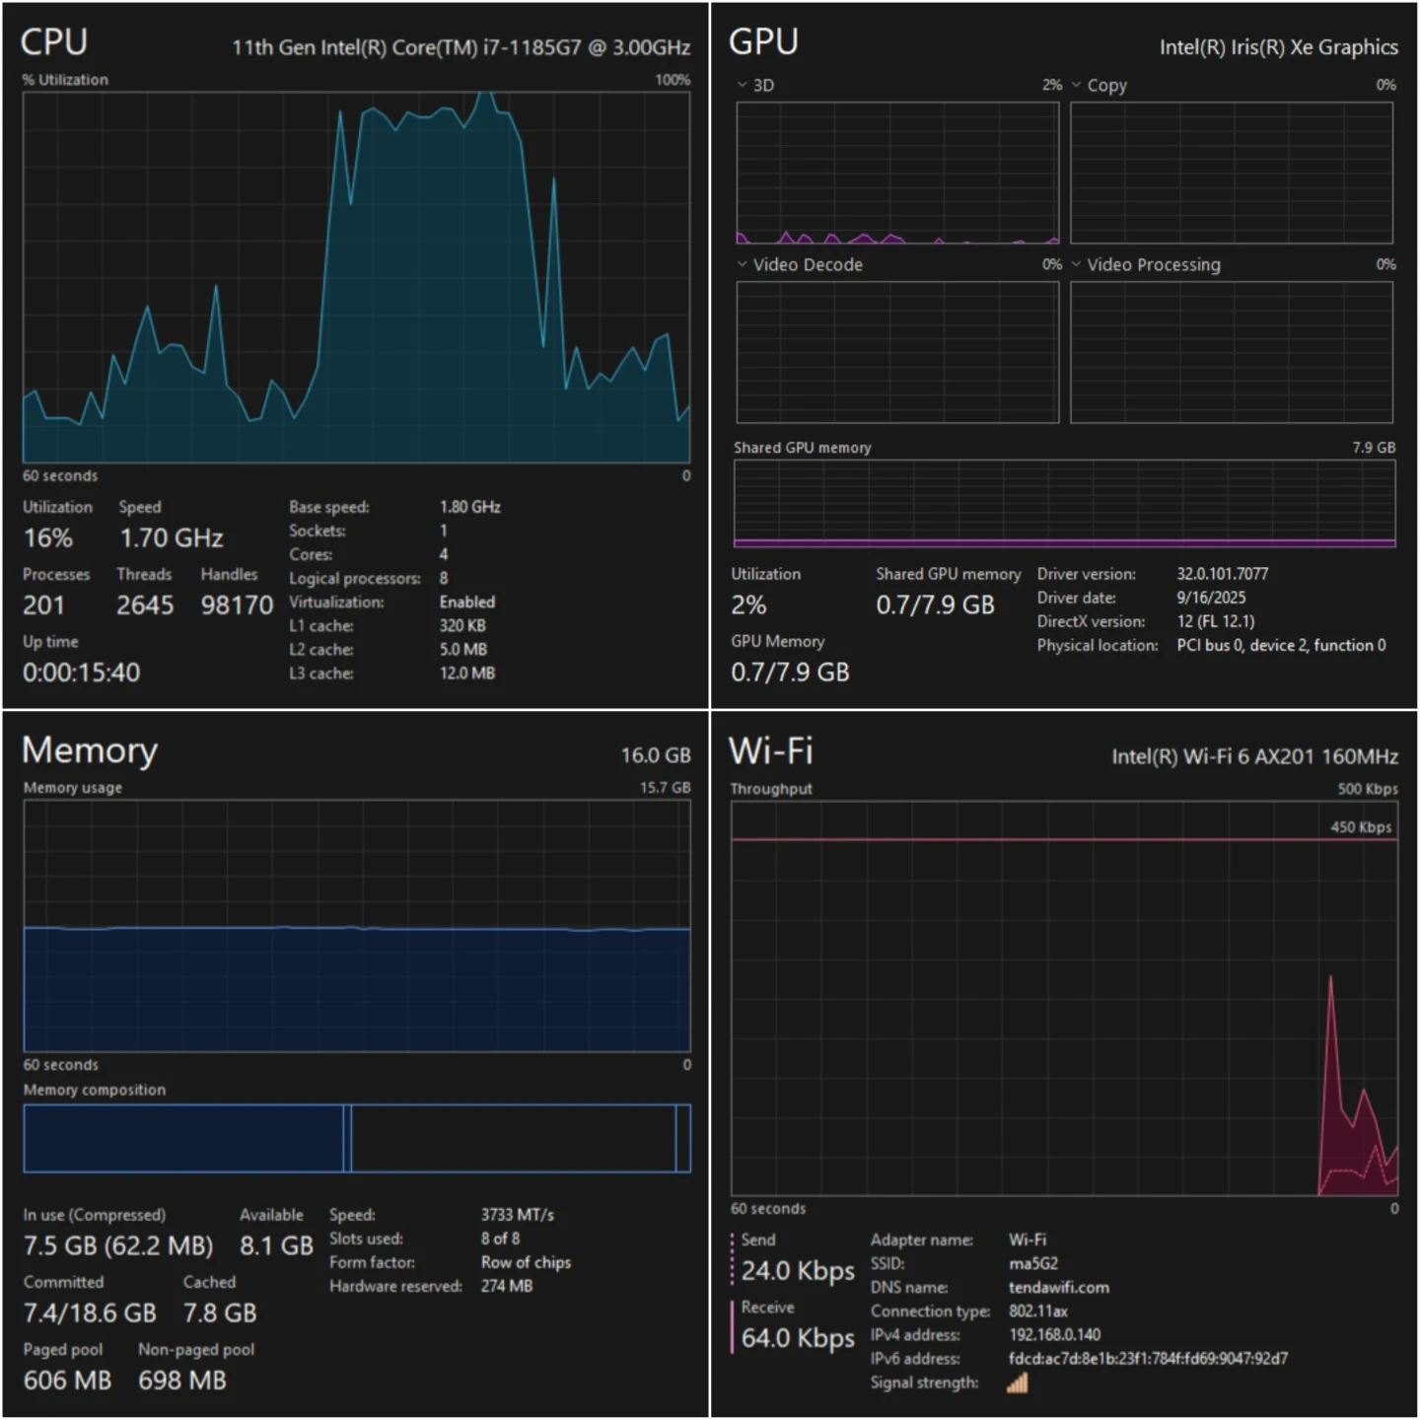Open the Copy engine dropdown chevron
Viewport: 1420px width, 1420px height.
(x=1076, y=85)
